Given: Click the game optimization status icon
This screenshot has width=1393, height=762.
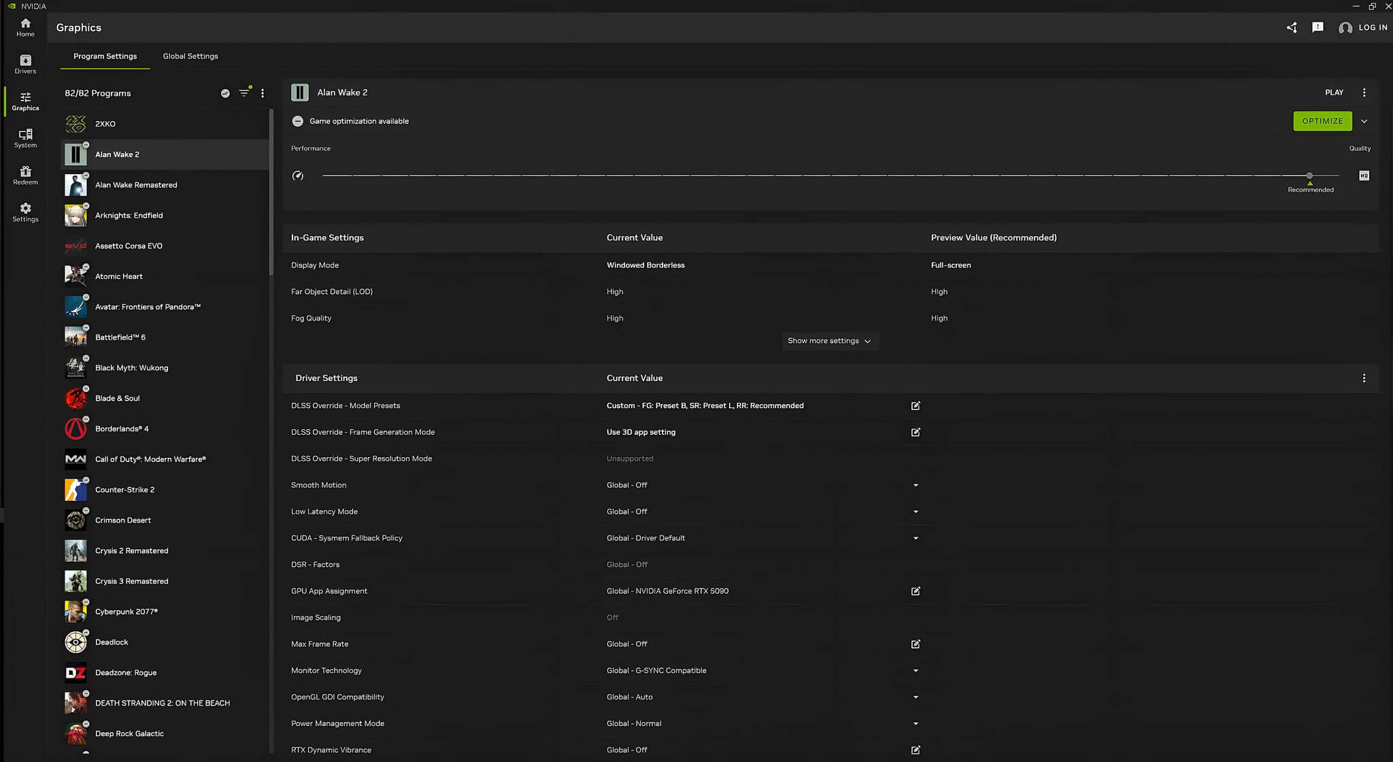Looking at the screenshot, I should pyautogui.click(x=297, y=121).
